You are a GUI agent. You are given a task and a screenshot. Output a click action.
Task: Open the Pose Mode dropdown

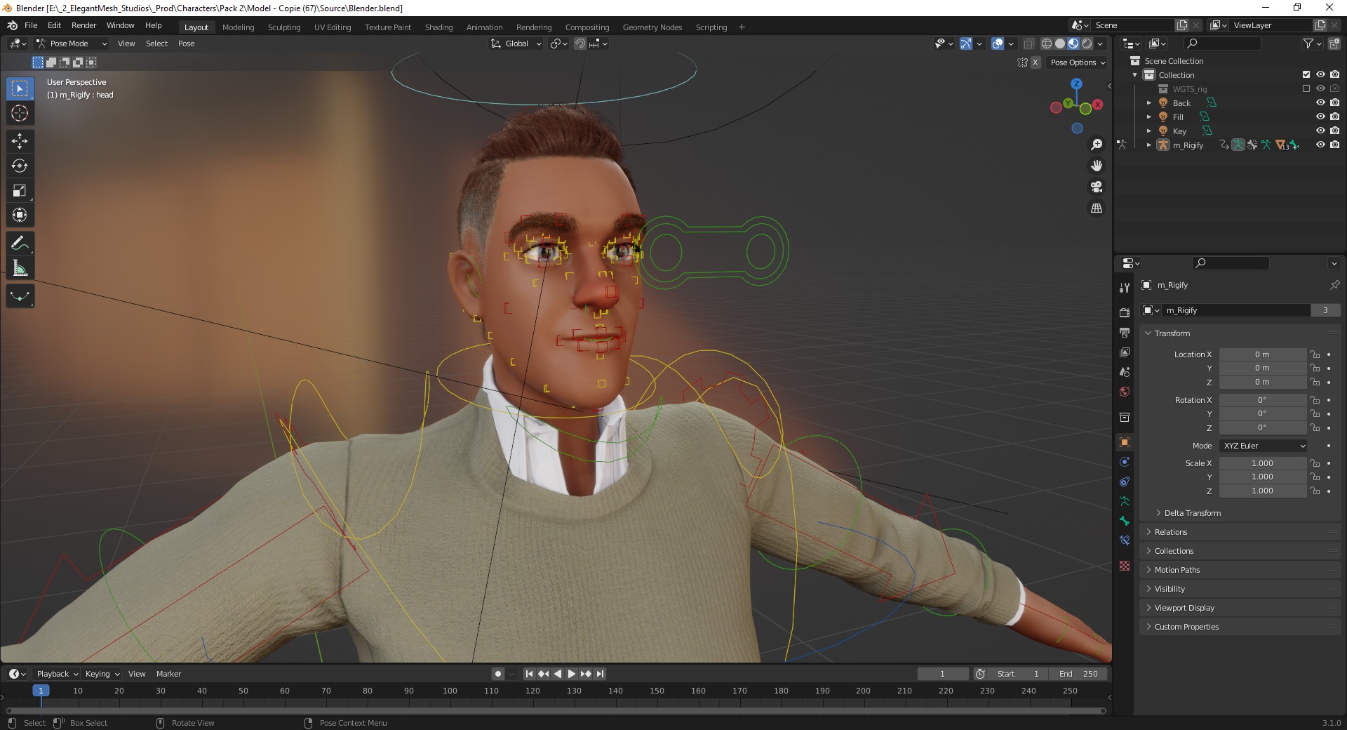71,44
